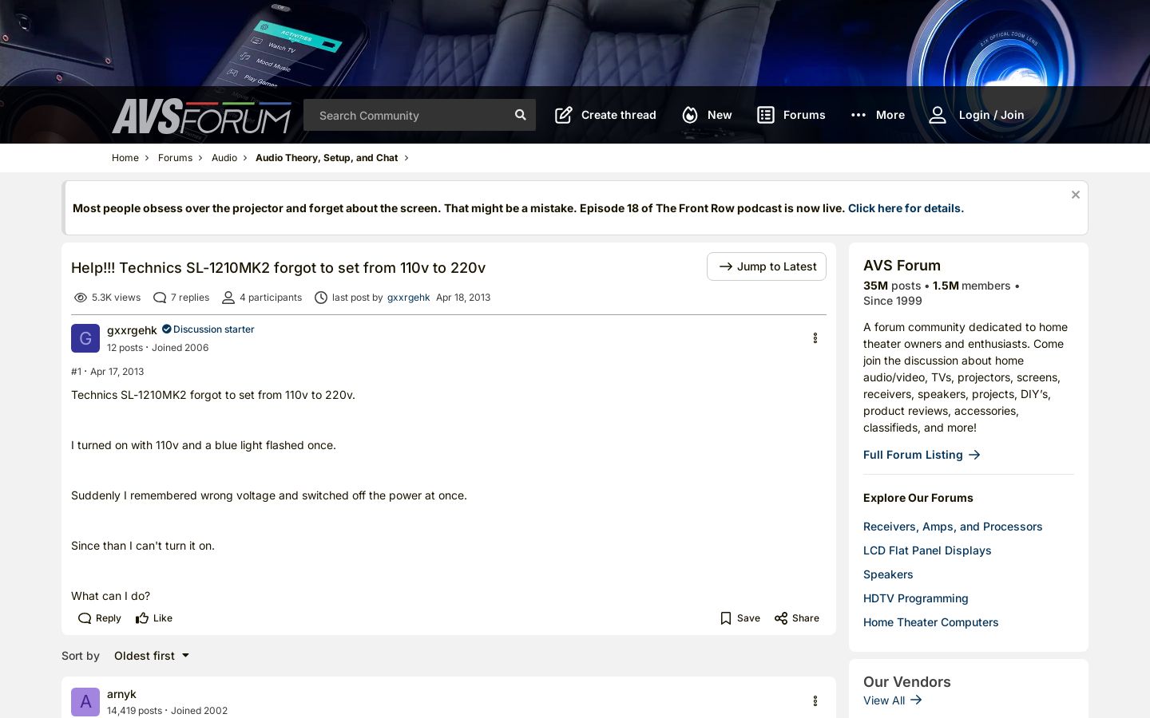Image resolution: width=1150 pixels, height=718 pixels.
Task: Open the Login / Join menu item
Action: click(991, 115)
